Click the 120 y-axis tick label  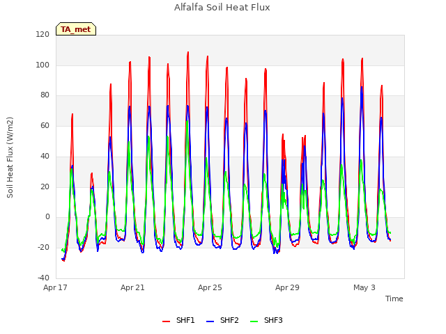[x=43, y=34]
